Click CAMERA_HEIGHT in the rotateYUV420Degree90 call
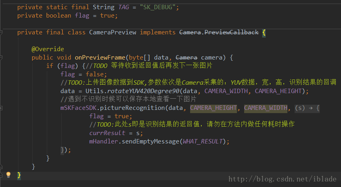The width and height of the screenshot is (341, 187). (279, 91)
